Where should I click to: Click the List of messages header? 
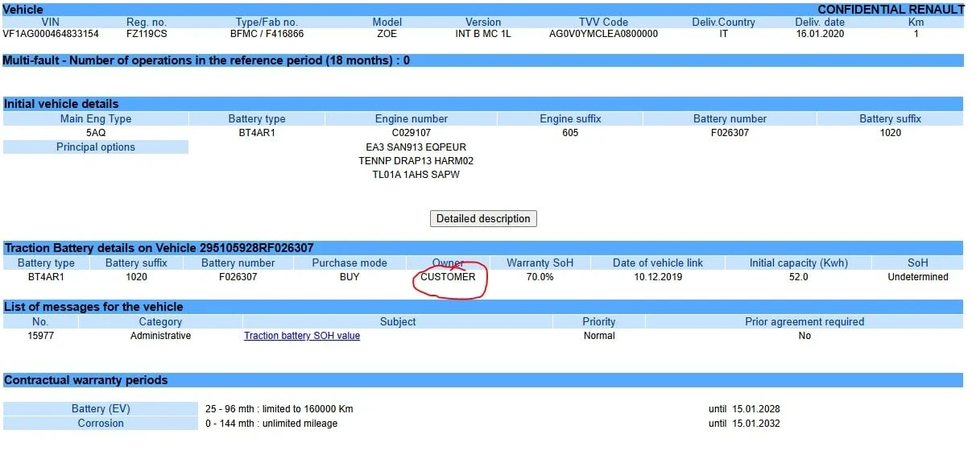click(x=483, y=307)
